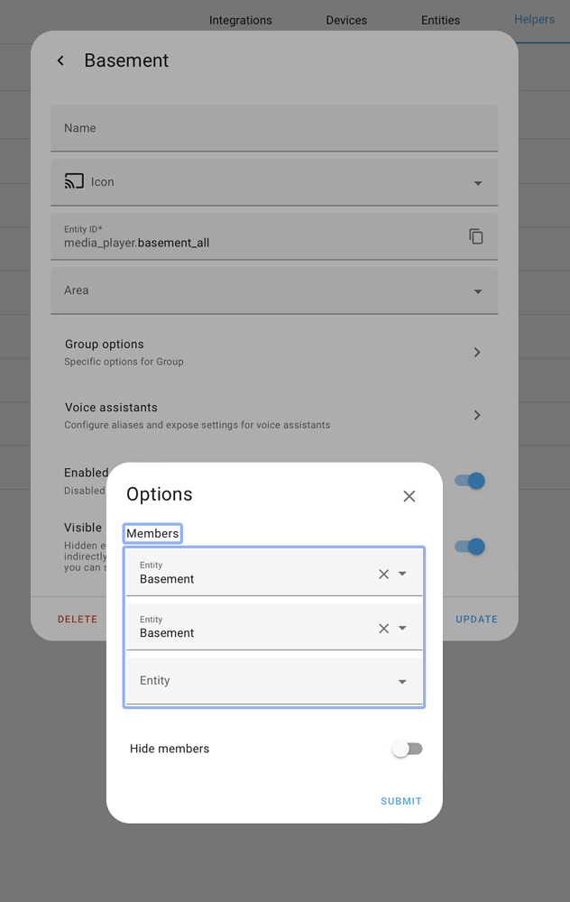Click the back arrow beside Basement
This screenshot has height=902, width=570.
[60, 60]
